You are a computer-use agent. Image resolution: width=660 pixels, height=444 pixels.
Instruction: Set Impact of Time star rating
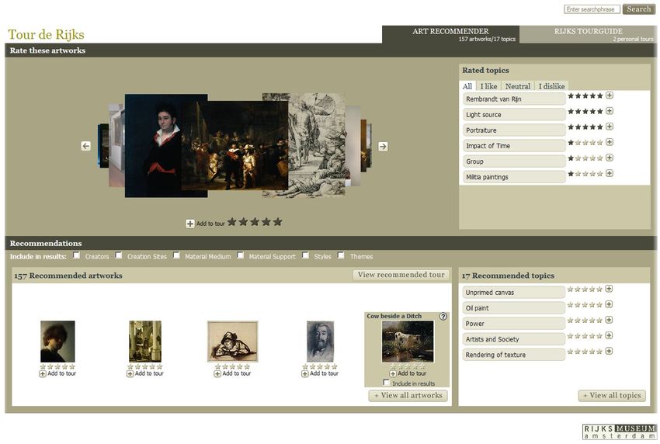585,143
